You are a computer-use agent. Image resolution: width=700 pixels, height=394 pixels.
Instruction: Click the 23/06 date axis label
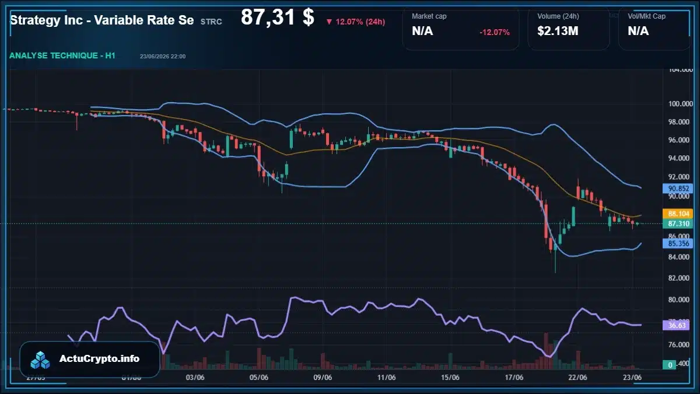coord(632,378)
